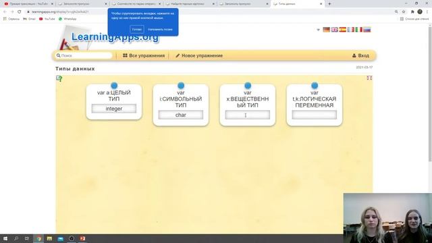Select the British flag language

pyautogui.click(x=335, y=30)
